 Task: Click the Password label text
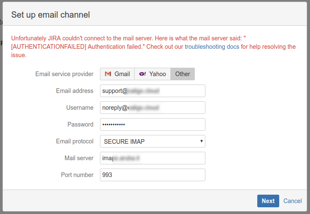pos(81,124)
